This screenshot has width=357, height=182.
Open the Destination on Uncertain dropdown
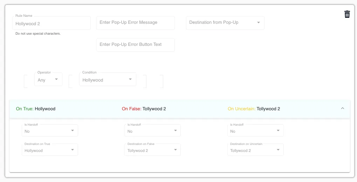coord(255,150)
